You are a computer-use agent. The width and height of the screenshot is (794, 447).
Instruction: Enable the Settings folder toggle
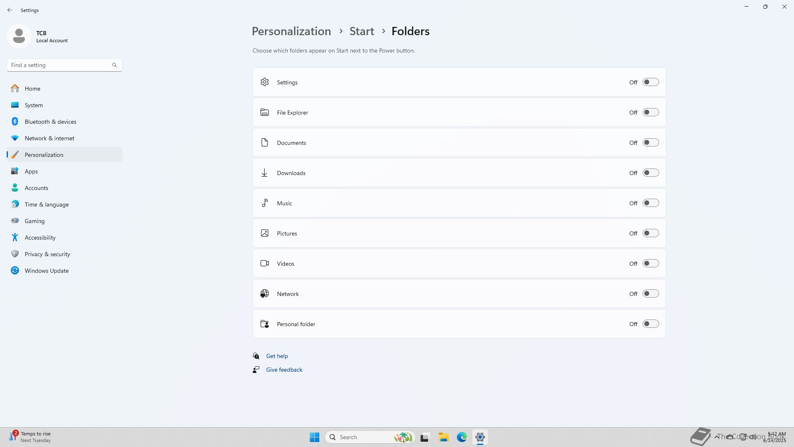pyautogui.click(x=651, y=82)
